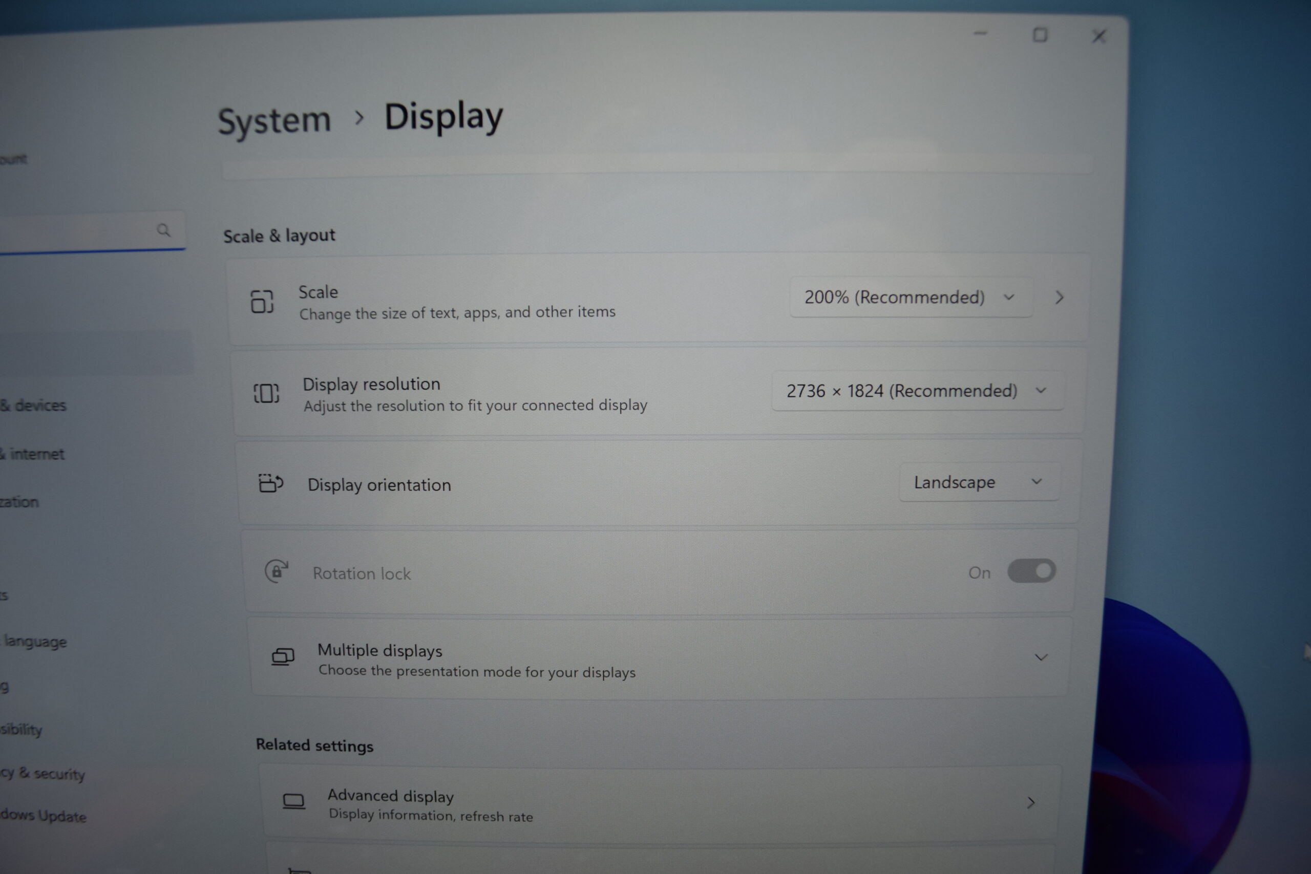This screenshot has height=874, width=1311.
Task: Click the Rotation lock padlock icon
Action: pyautogui.click(x=277, y=571)
